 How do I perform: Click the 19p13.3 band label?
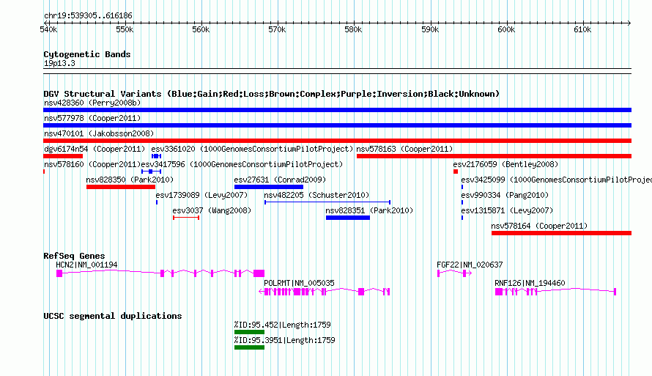click(x=59, y=64)
